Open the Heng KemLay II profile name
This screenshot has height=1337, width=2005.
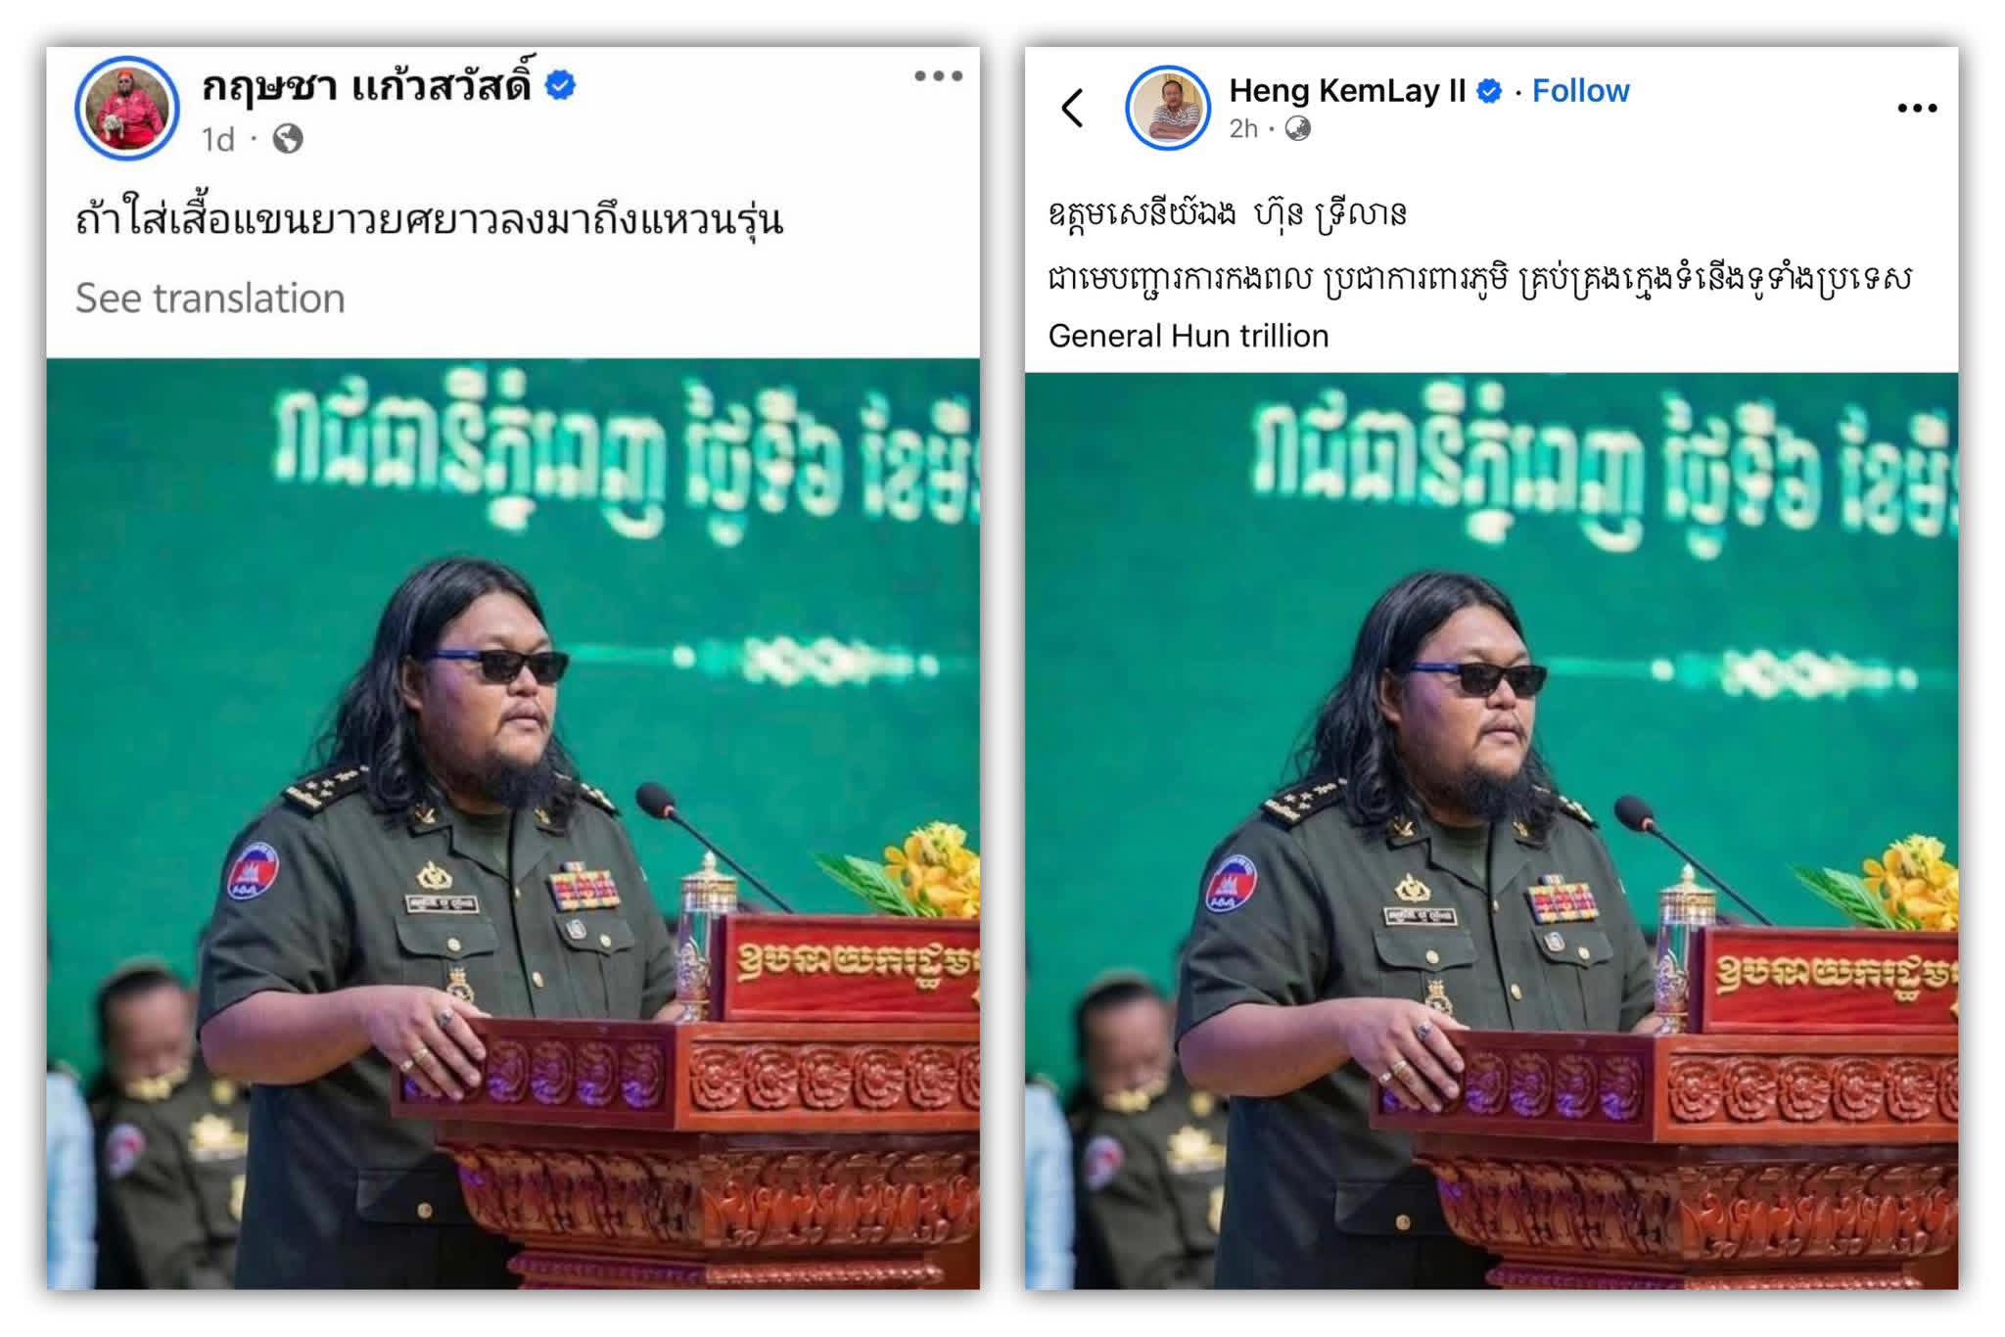pos(1347,91)
